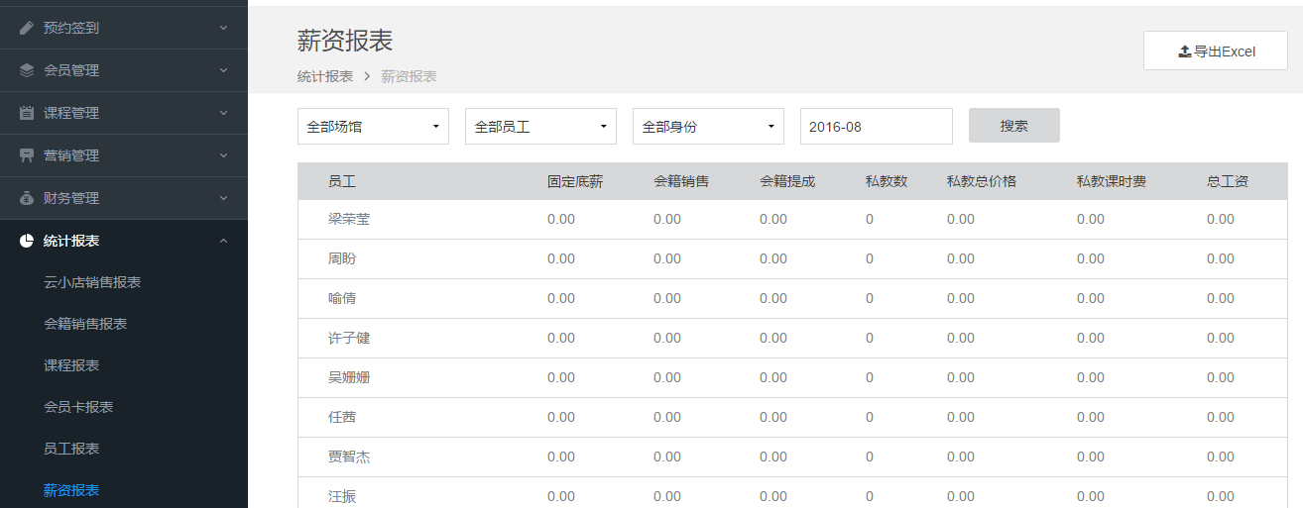The height and width of the screenshot is (508, 1303).
Task: Select the 统计报表 sidebar menu
Action: pyautogui.click(x=124, y=241)
